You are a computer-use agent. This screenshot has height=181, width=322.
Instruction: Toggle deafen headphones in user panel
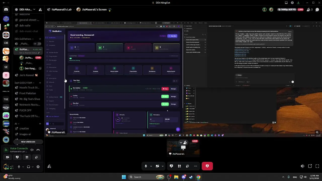tap(28, 167)
